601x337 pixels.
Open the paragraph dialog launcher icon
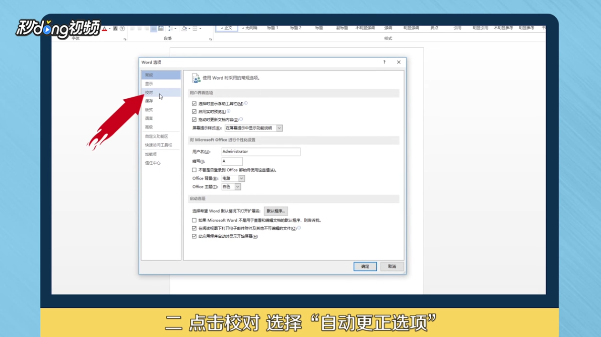[x=211, y=39]
